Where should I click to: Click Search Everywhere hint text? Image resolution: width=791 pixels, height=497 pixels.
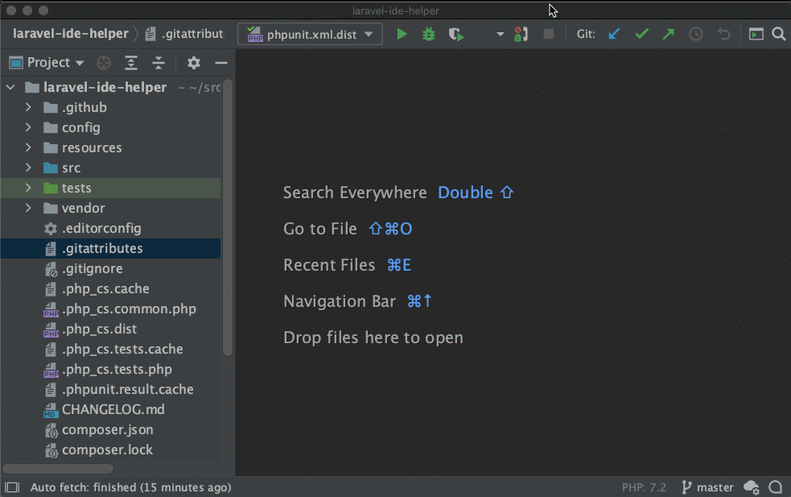click(355, 193)
